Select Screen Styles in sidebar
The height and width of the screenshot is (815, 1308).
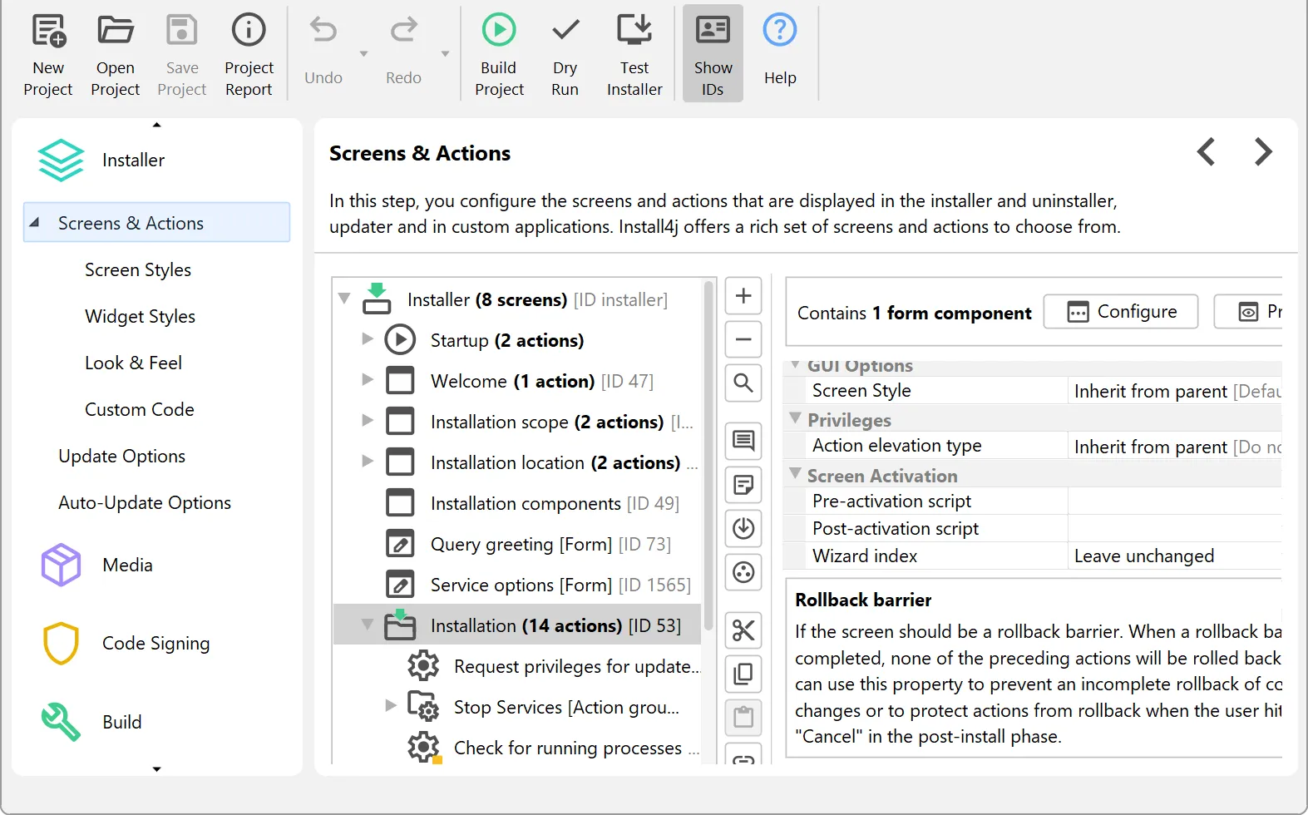point(138,269)
